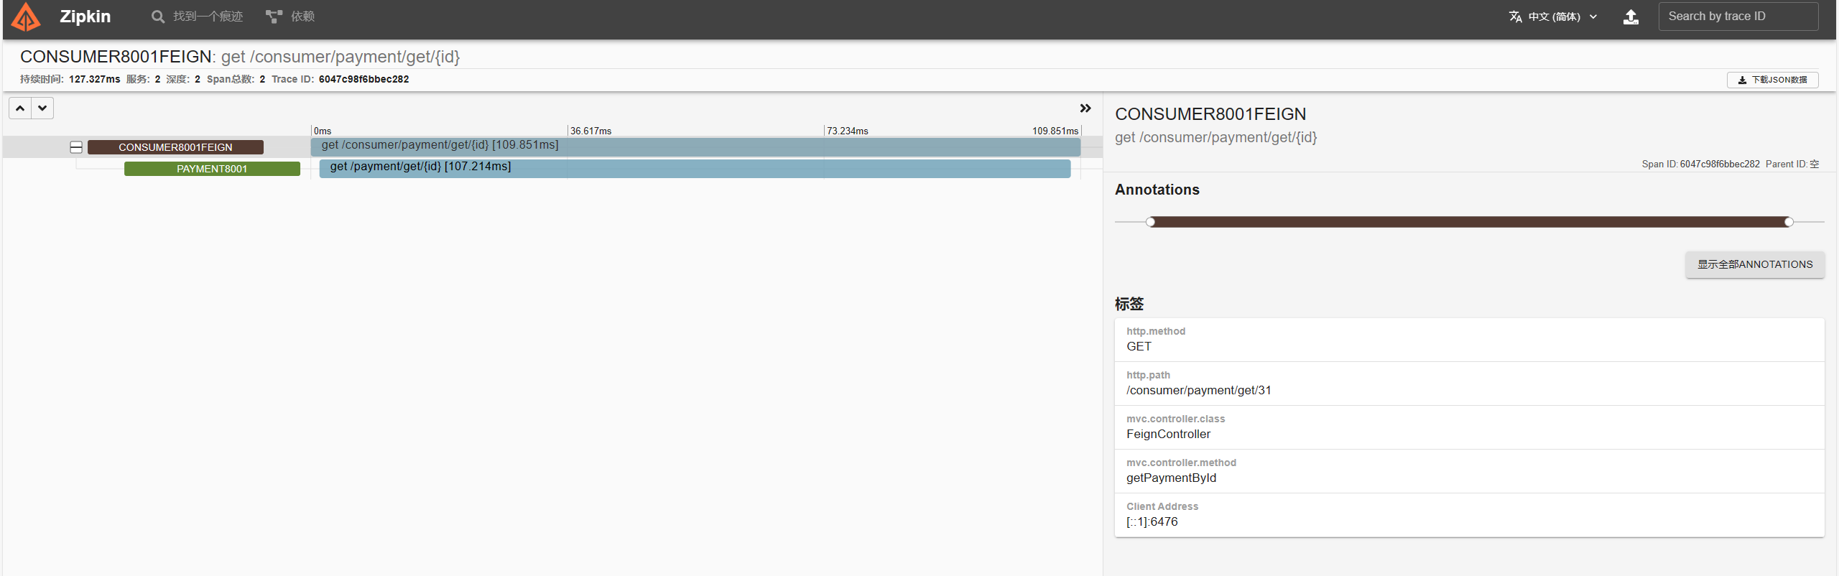Click the language translate icon
This screenshot has width=1839, height=576.
[1515, 17]
